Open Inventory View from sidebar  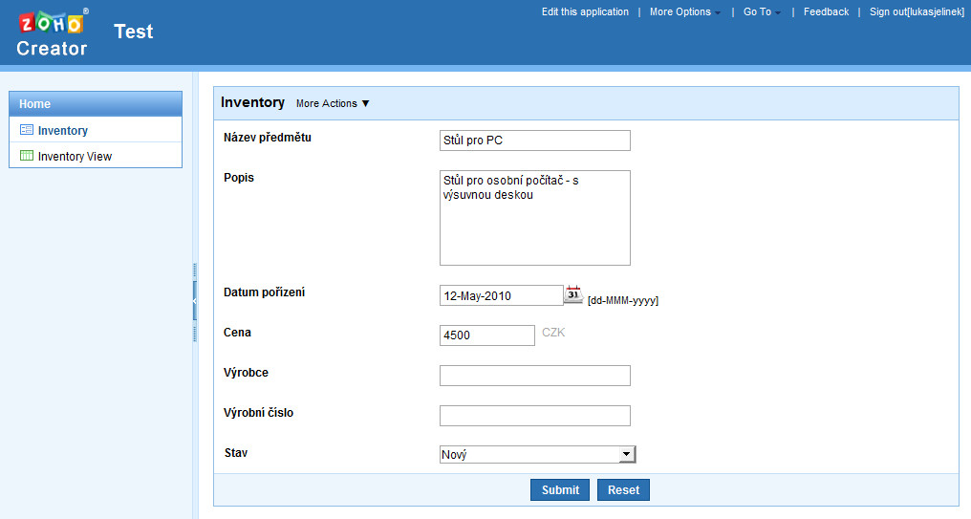click(x=75, y=156)
